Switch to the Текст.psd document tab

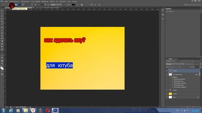[48, 8]
